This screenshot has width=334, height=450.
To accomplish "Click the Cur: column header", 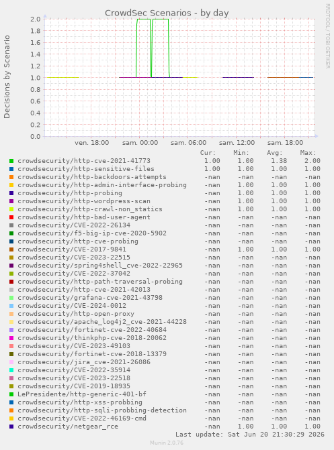I will pyautogui.click(x=208, y=153).
